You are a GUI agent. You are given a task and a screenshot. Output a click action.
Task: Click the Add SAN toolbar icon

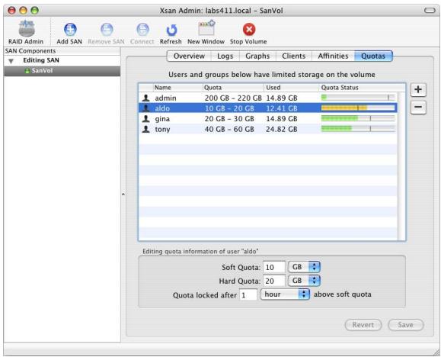click(70, 29)
